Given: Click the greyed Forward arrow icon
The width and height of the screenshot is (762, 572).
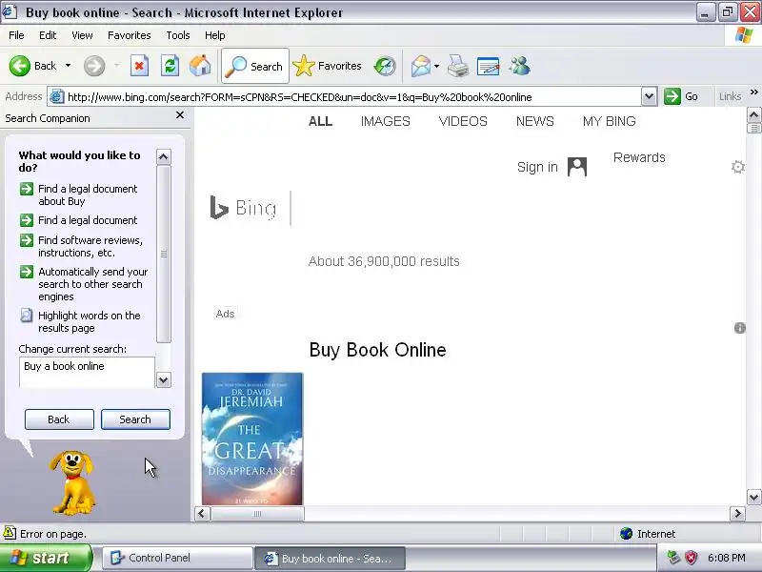Looking at the screenshot, I should [94, 66].
